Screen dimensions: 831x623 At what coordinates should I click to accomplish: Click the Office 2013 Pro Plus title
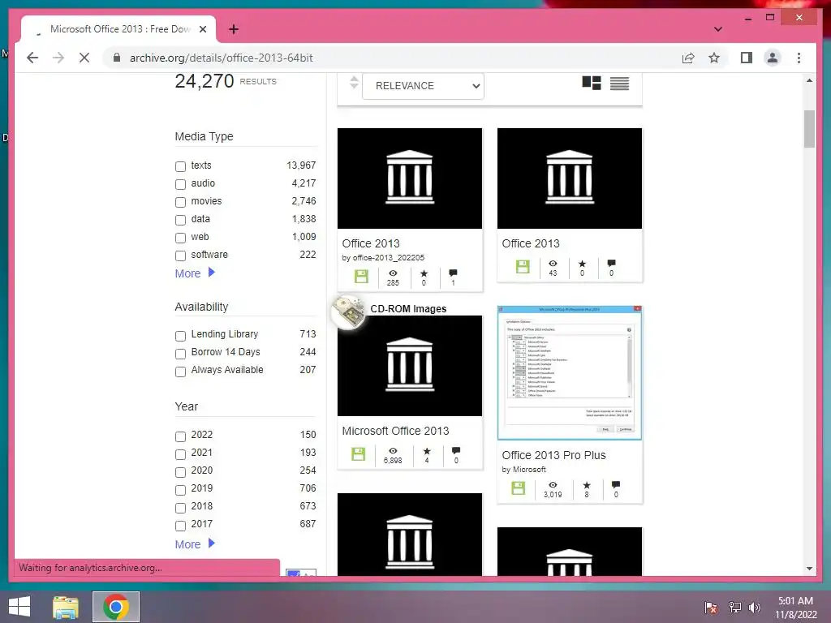(553, 455)
